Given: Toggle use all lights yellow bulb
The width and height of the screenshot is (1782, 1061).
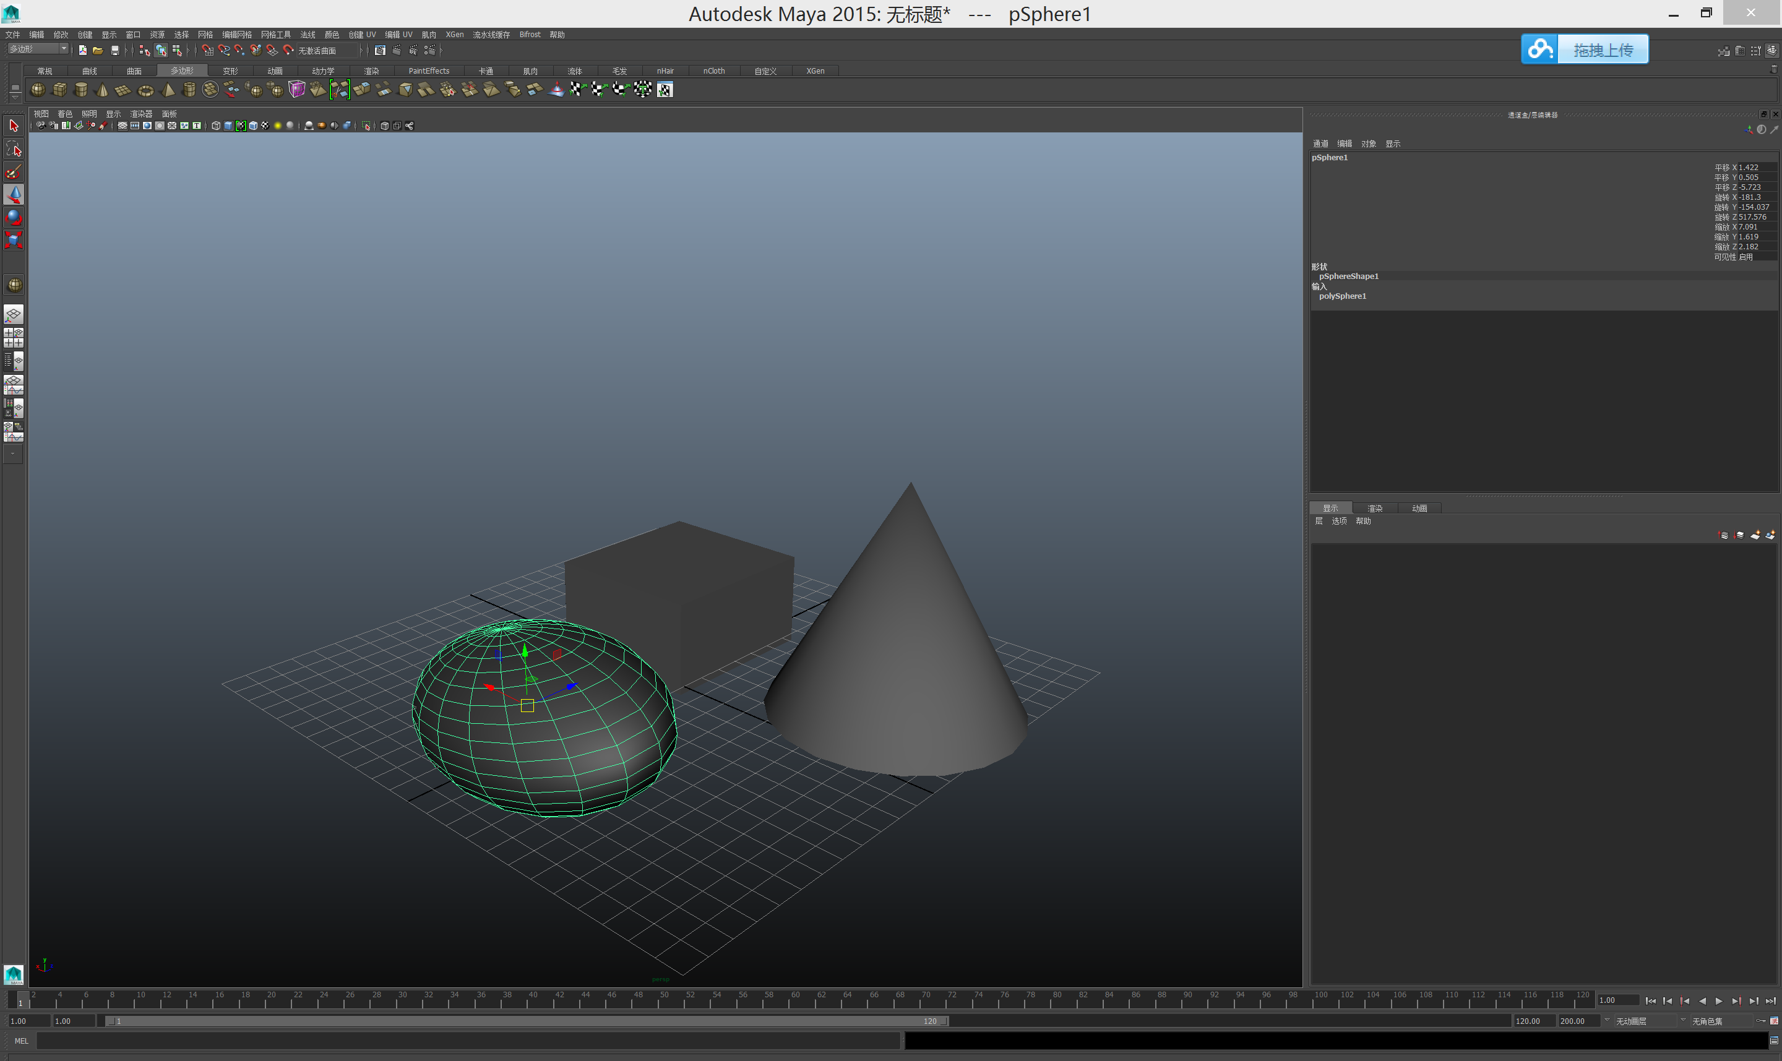Looking at the screenshot, I should 277,126.
